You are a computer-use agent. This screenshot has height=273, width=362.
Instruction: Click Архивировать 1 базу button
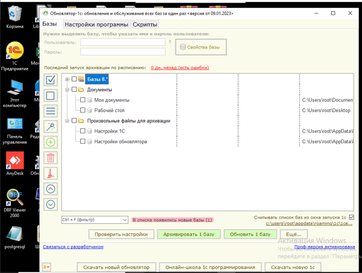point(189,234)
